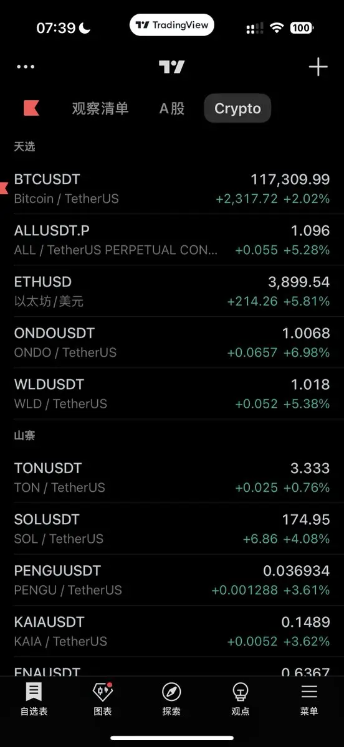The image size is (344, 747).
Task: Select the Crypto tab
Action: (237, 108)
